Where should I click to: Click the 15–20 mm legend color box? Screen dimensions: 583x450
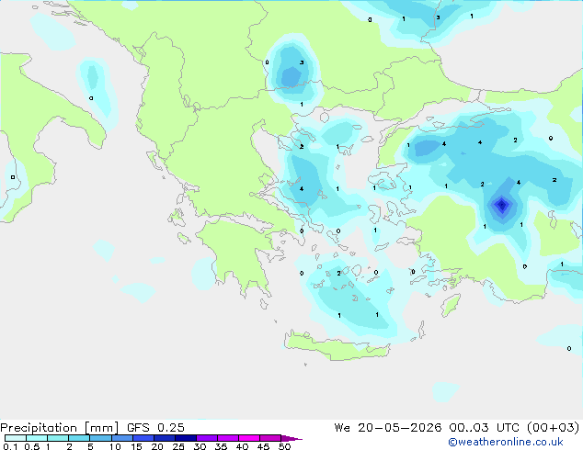click(x=143, y=438)
